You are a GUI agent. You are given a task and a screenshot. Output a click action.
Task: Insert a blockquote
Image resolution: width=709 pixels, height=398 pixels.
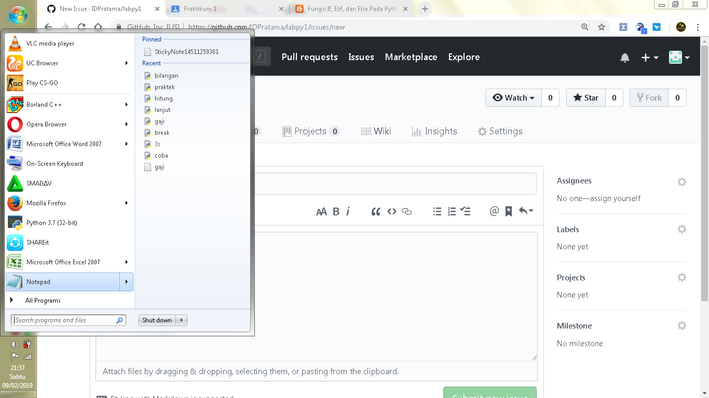click(376, 211)
